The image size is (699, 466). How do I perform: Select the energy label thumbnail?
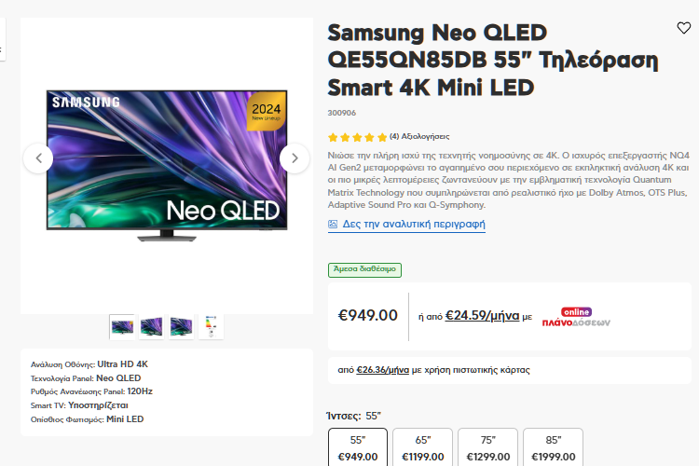point(211,327)
